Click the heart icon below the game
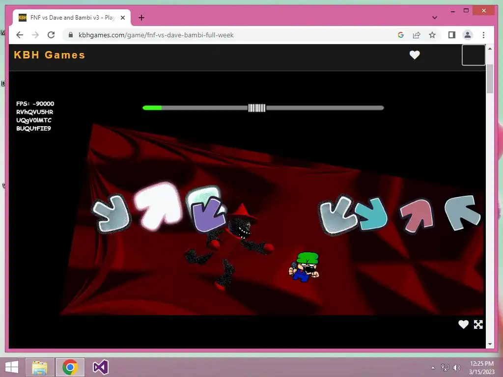This screenshot has height=377, width=503. (463, 324)
